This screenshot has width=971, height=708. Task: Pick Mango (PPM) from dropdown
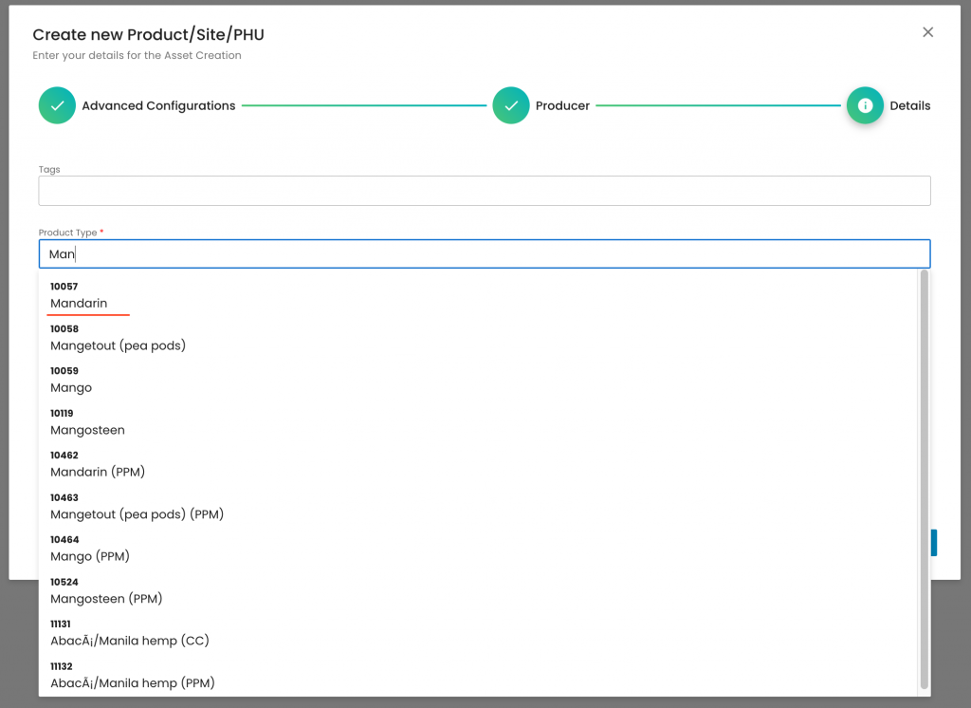tap(90, 556)
